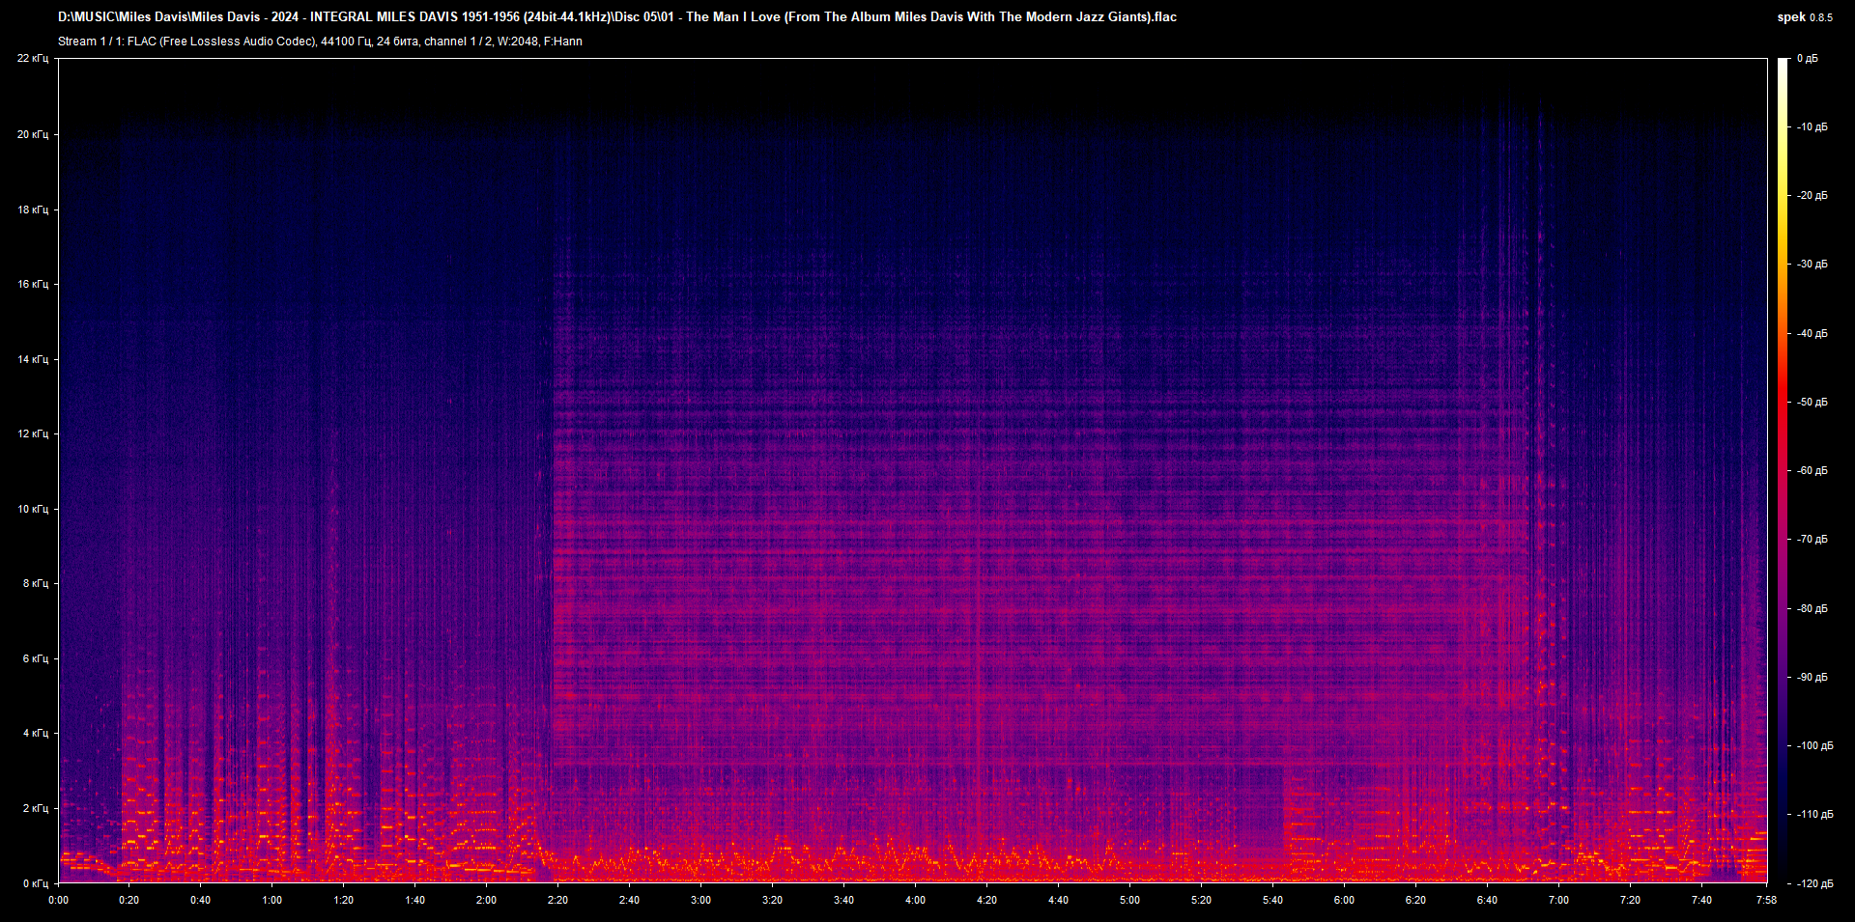Click the 5:40 time axis label

tap(1273, 900)
